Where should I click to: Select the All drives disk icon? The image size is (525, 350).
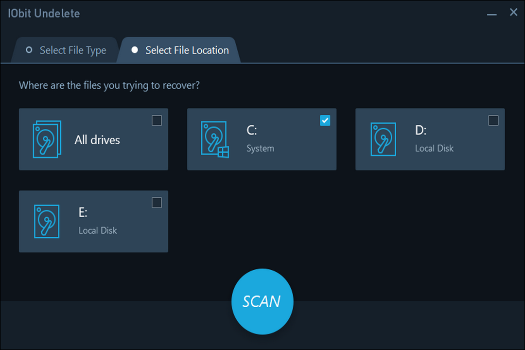click(x=46, y=140)
